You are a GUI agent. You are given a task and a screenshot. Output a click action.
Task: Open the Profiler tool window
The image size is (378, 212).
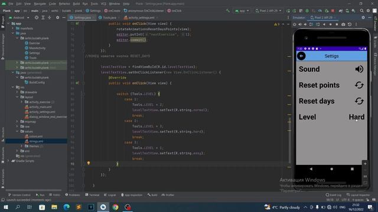pos(168,195)
